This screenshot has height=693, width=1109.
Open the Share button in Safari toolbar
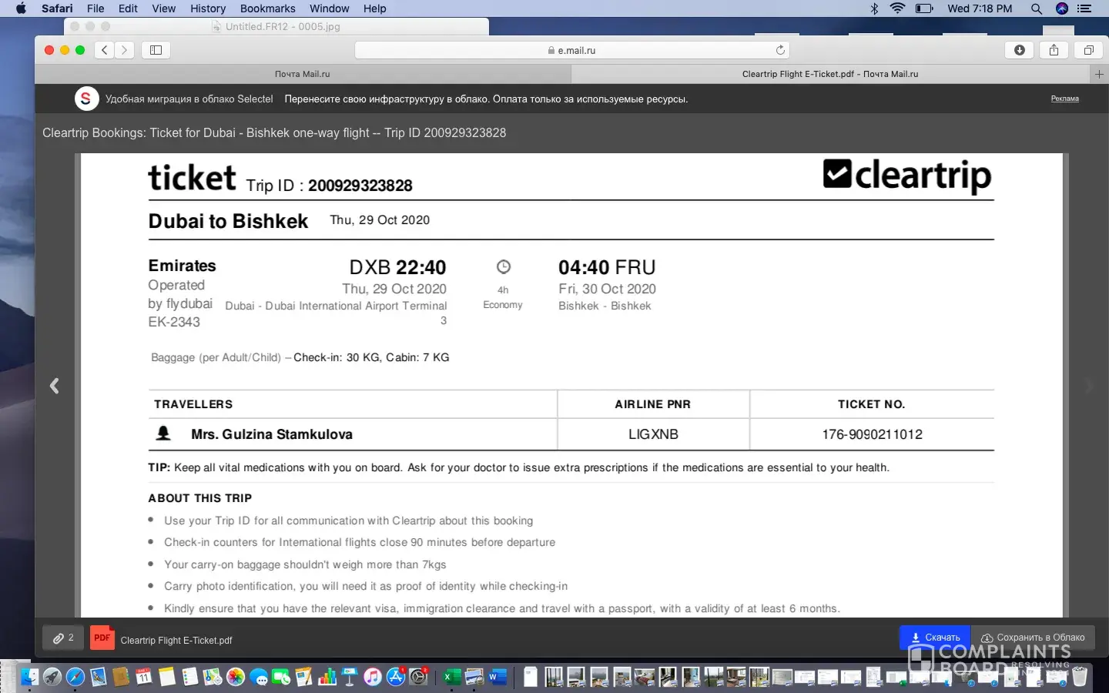1054,50
